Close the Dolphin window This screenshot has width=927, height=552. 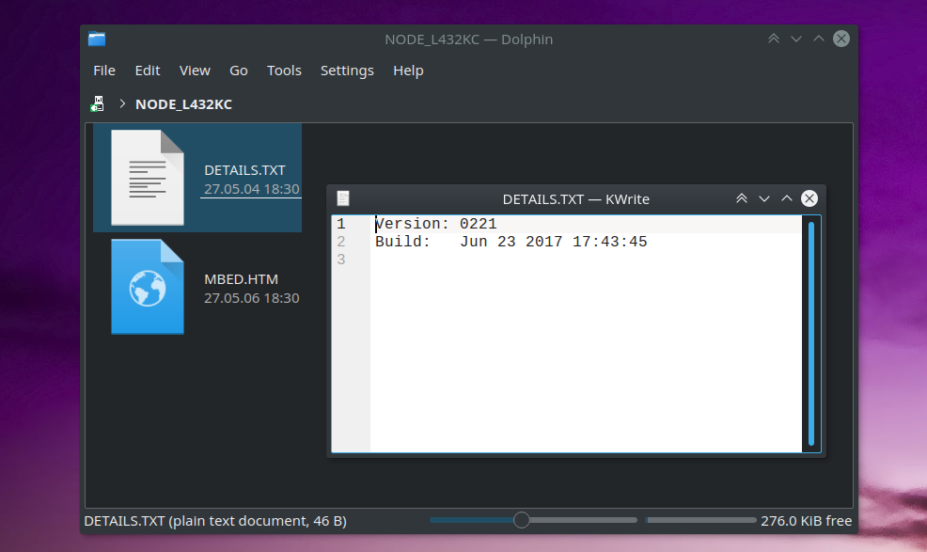(841, 39)
